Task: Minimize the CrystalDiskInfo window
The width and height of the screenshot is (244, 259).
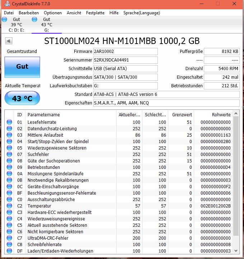Action: [x=202, y=4]
